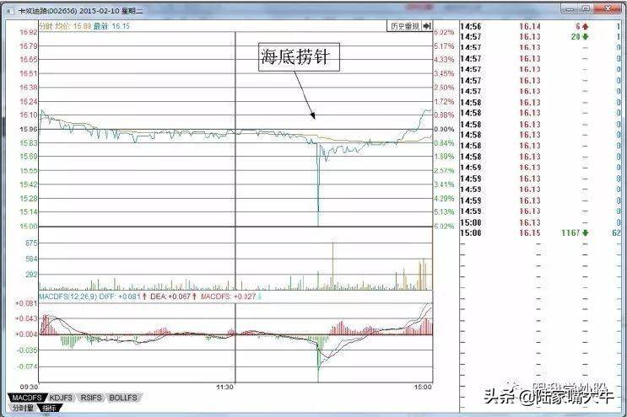Image resolution: width=627 pixels, height=417 pixels.
Task: Click the 16.79 price axis label
Action: 29,46
